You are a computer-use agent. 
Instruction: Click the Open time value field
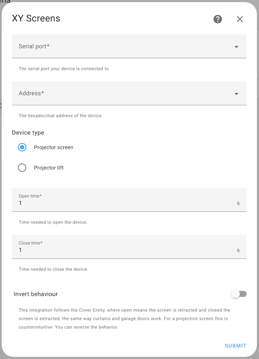click(123, 203)
